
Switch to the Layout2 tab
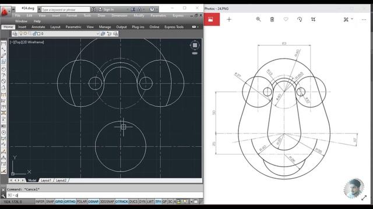coord(61,181)
